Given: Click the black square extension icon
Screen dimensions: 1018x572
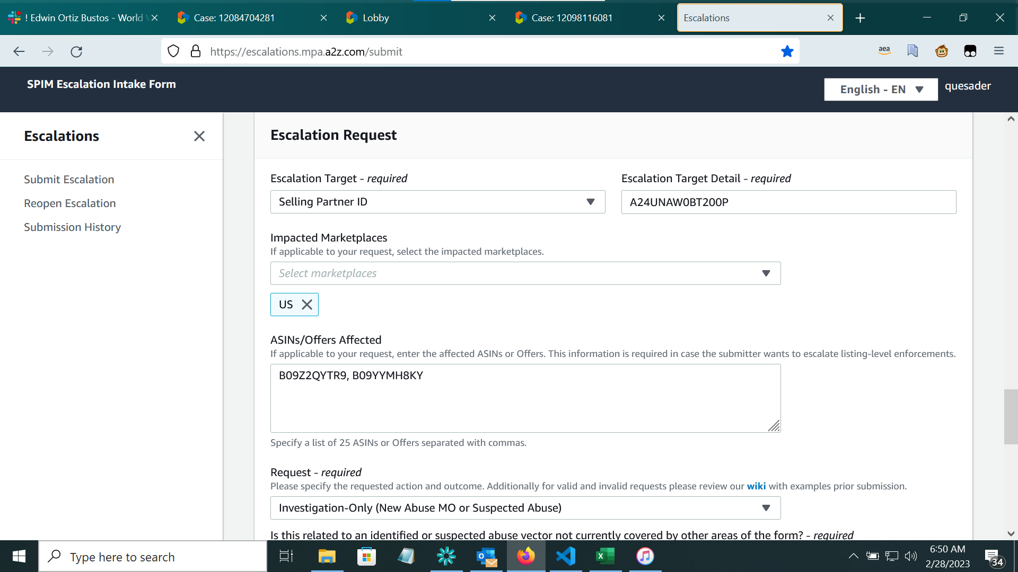Looking at the screenshot, I should 970,51.
